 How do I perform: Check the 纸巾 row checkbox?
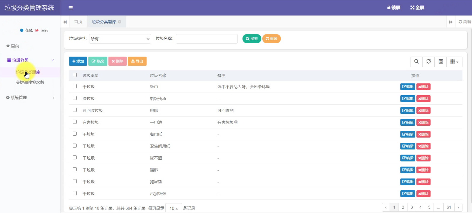click(75, 86)
